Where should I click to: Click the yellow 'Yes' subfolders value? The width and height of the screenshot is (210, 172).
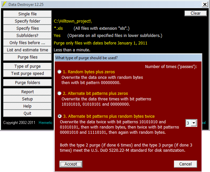(57, 36)
